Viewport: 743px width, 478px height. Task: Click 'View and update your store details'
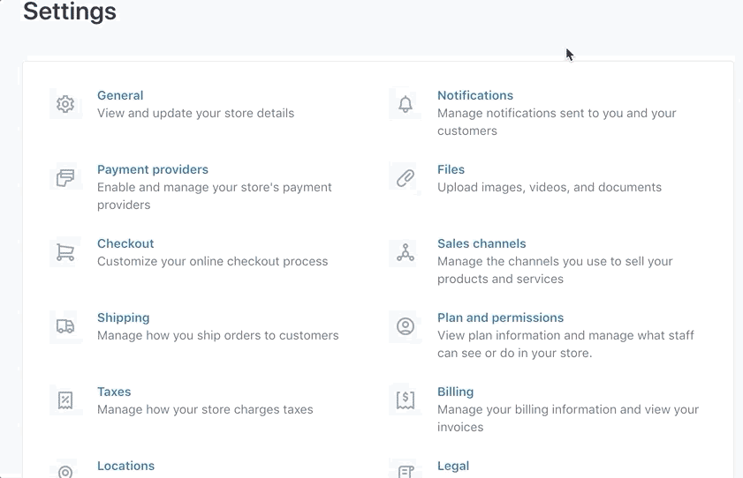pos(196,114)
